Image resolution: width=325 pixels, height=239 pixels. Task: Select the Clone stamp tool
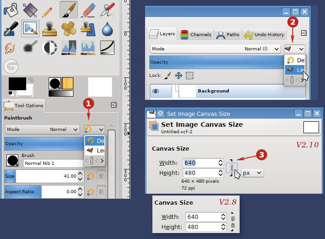pos(49,29)
